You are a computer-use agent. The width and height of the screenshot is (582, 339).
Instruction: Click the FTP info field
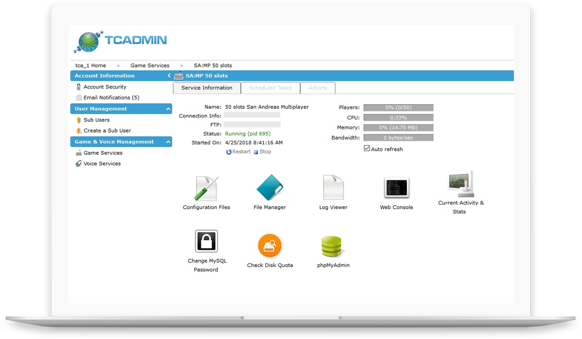point(251,124)
